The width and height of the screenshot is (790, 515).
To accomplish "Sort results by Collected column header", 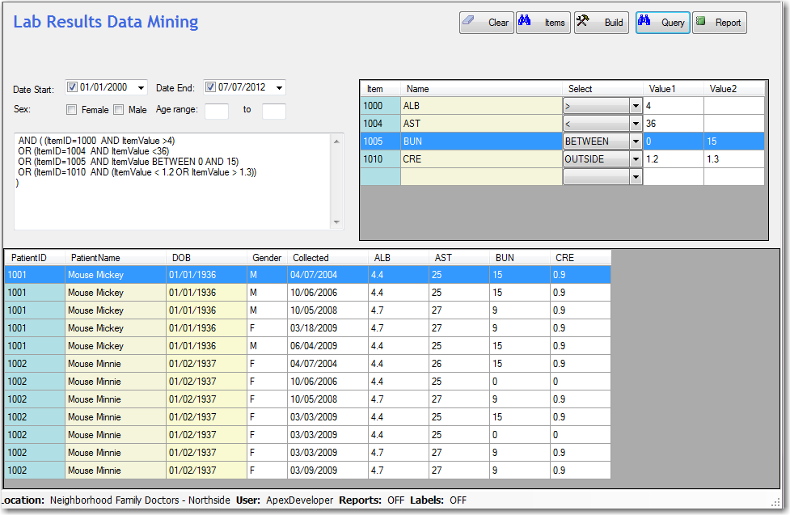I will tap(328, 257).
